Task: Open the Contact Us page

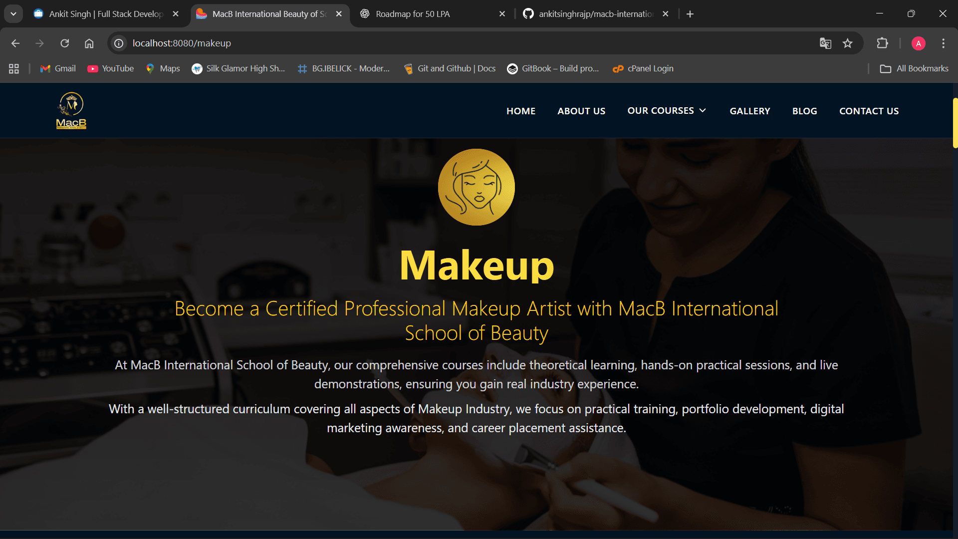Action: [x=869, y=111]
